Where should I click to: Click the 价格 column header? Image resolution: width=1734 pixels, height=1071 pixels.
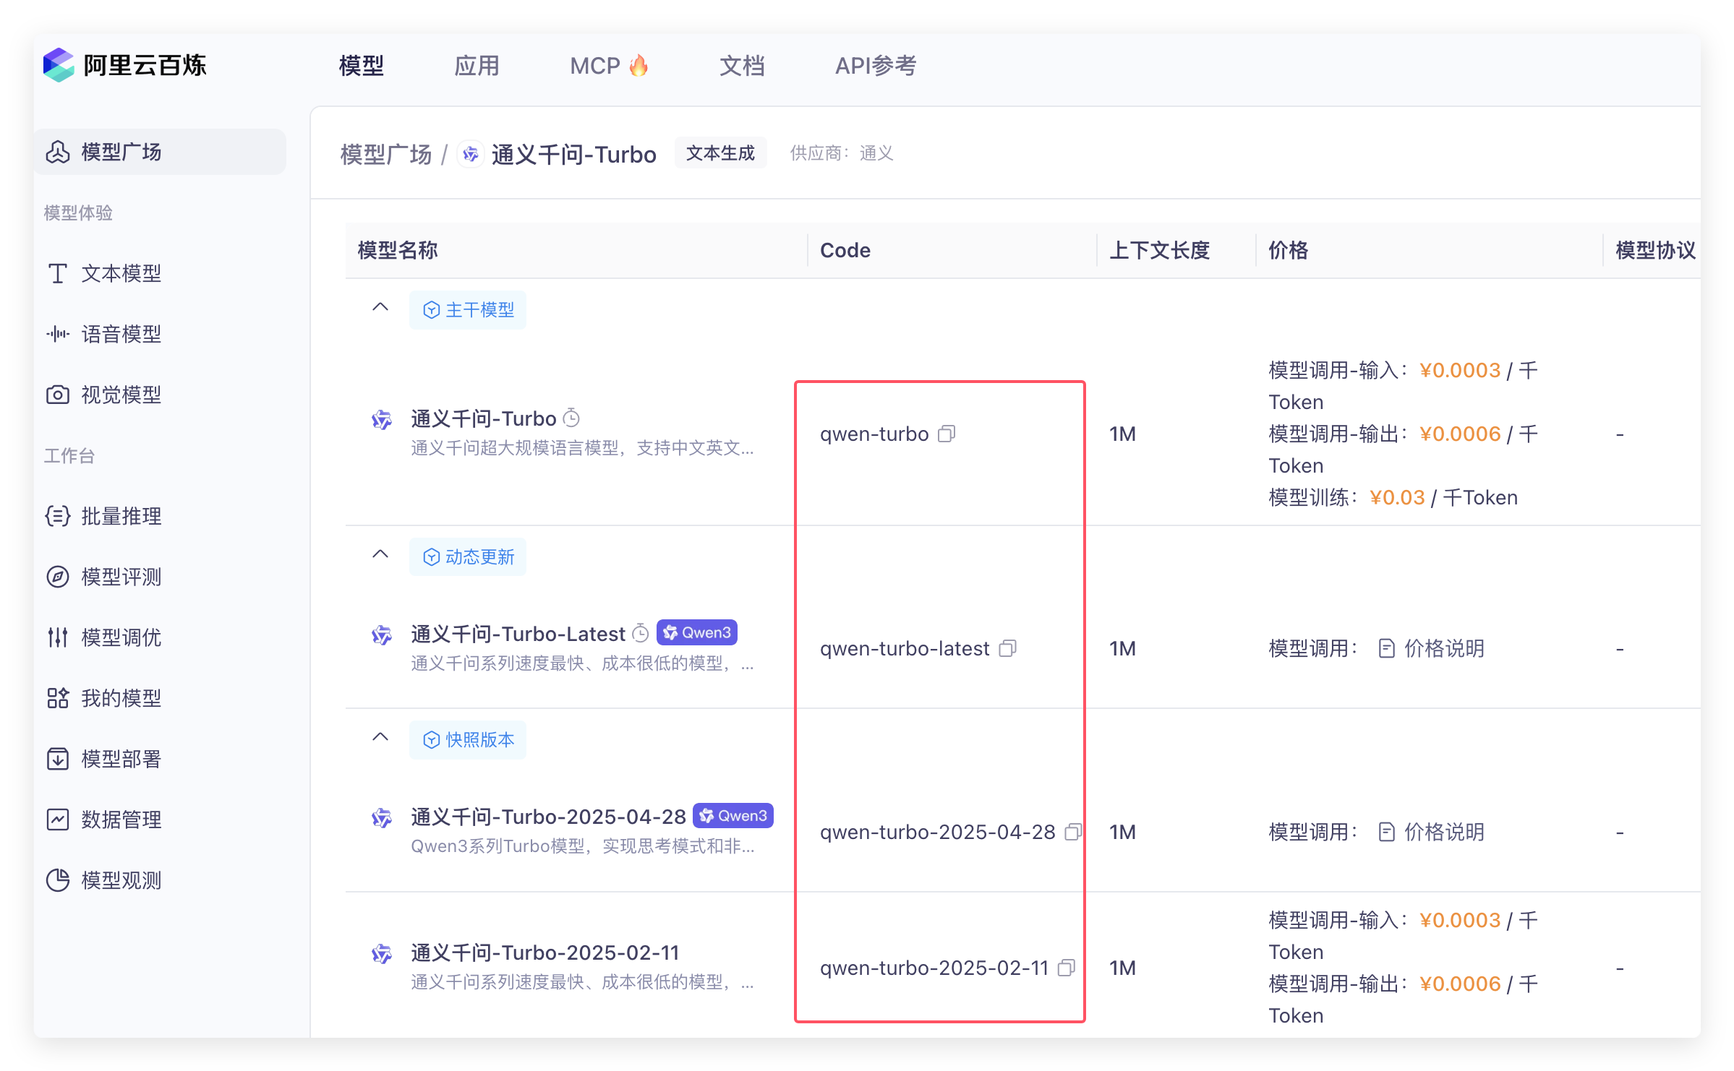[1289, 250]
